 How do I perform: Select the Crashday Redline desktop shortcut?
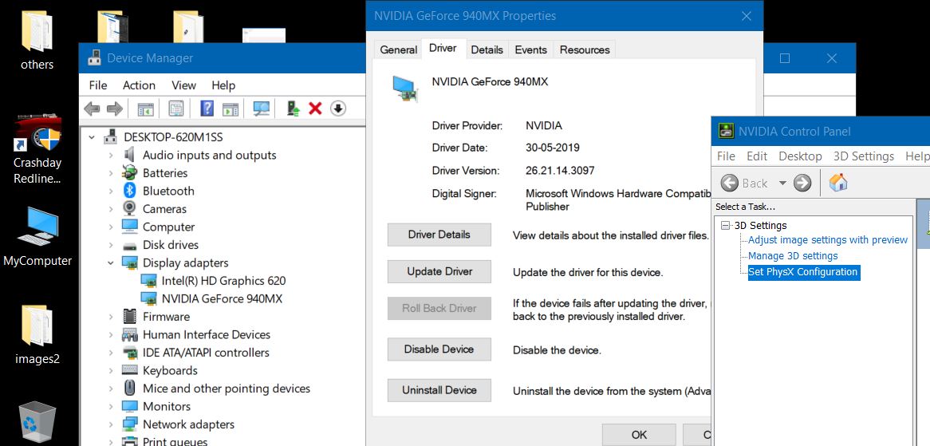point(37,133)
